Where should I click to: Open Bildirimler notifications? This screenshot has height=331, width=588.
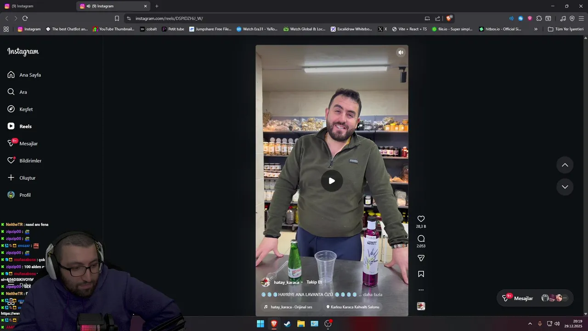(x=24, y=161)
